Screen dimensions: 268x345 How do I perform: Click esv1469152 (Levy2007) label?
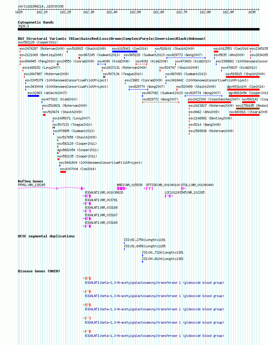point(41,68)
